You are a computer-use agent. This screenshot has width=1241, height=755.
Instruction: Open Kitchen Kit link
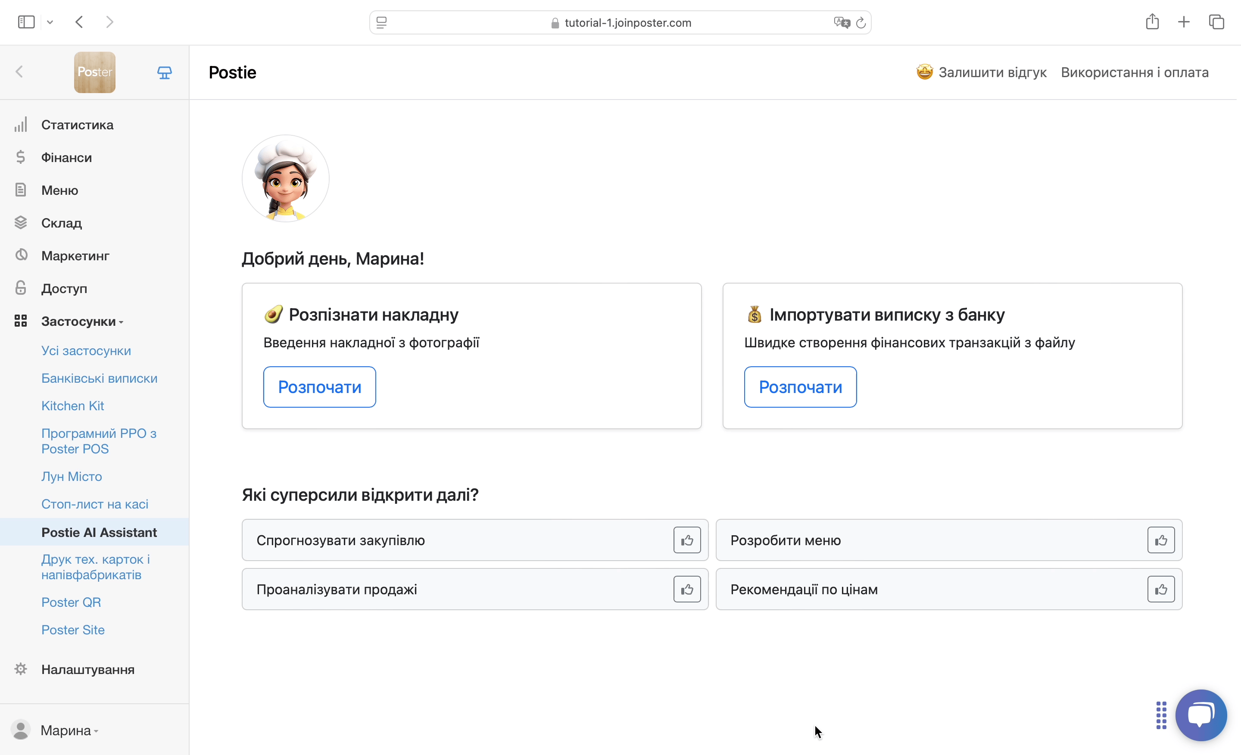click(x=72, y=406)
